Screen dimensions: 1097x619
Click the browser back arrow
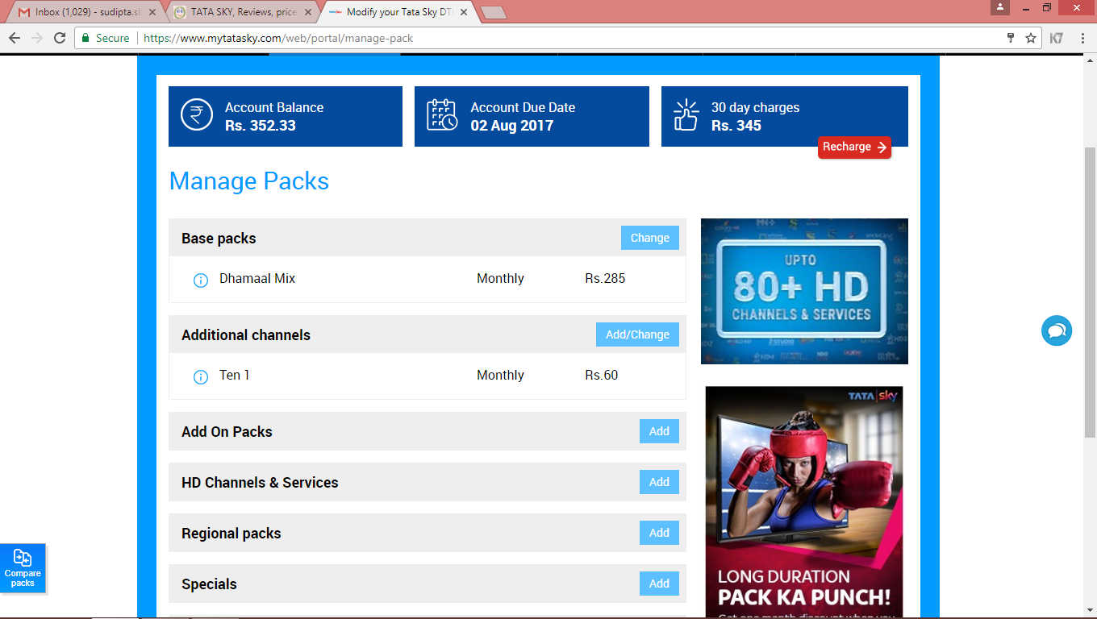click(x=15, y=38)
